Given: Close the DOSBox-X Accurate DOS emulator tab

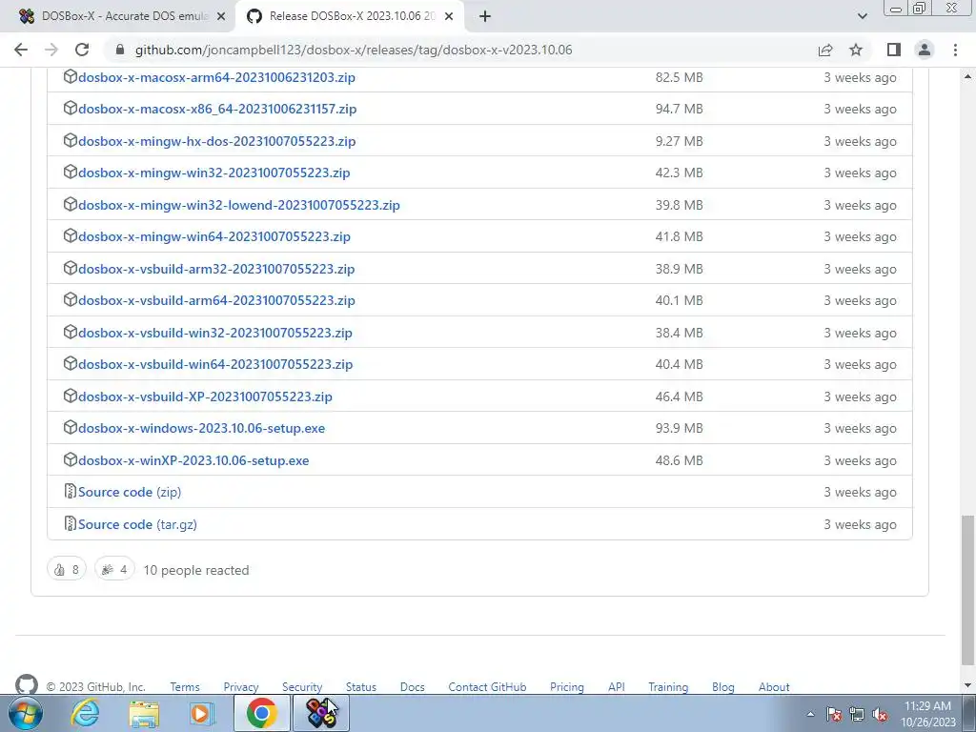Looking at the screenshot, I should (x=221, y=17).
